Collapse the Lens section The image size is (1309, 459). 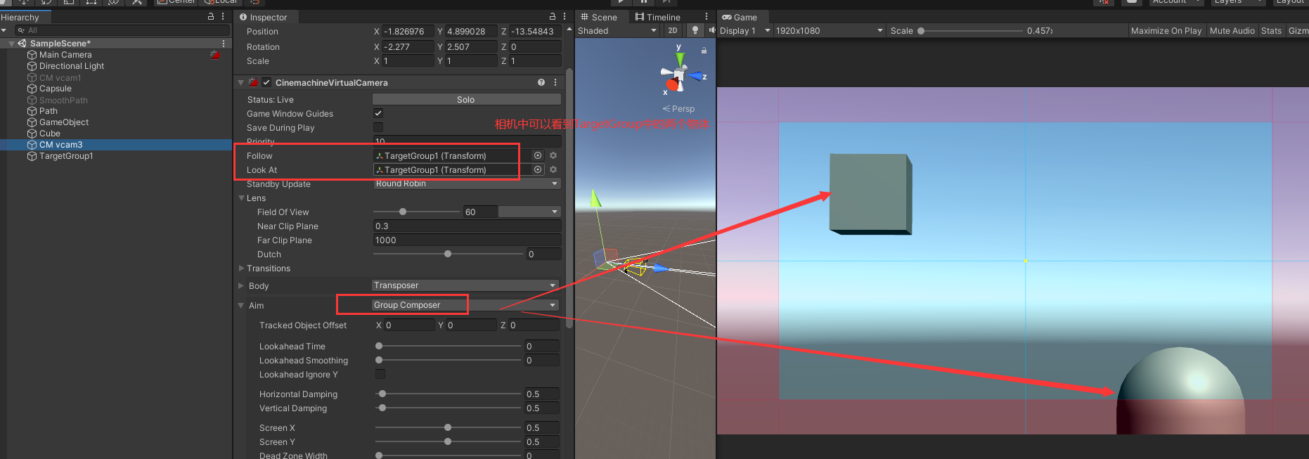coord(242,198)
